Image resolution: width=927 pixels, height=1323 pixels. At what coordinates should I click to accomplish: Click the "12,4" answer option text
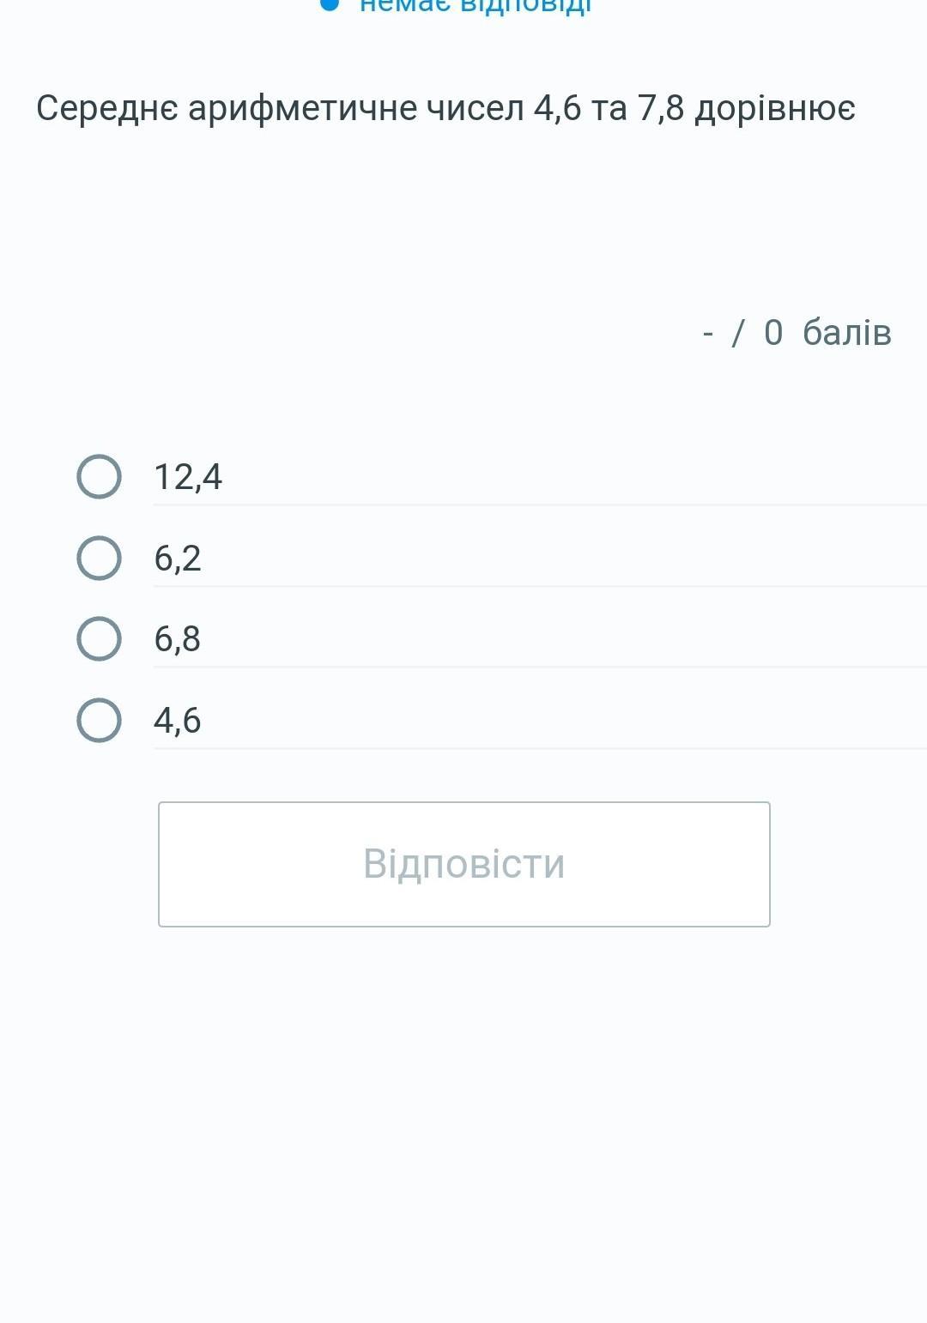pos(188,477)
